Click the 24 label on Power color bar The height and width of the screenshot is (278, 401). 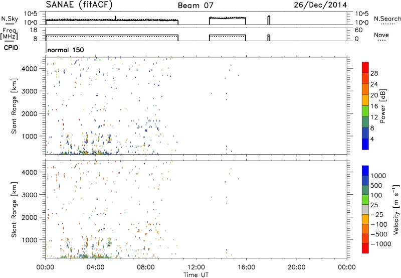(374, 84)
